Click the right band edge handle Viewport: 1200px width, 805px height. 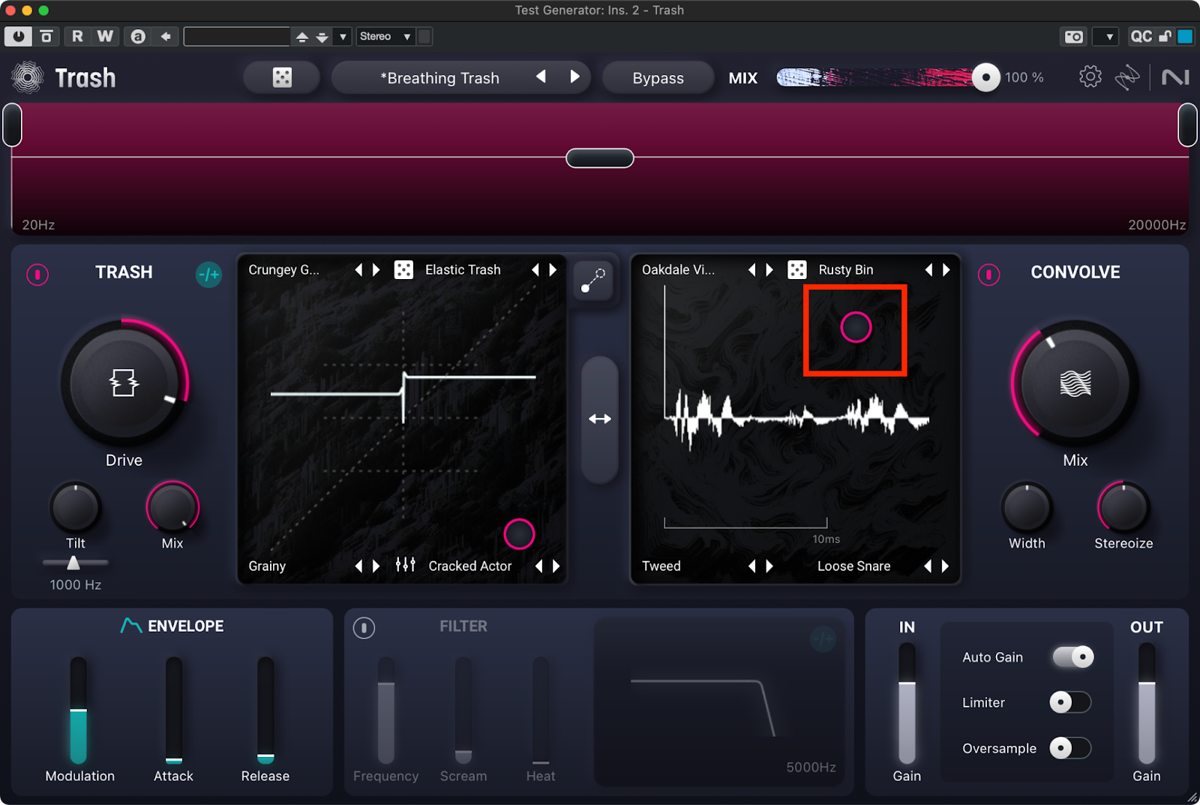(x=1188, y=125)
